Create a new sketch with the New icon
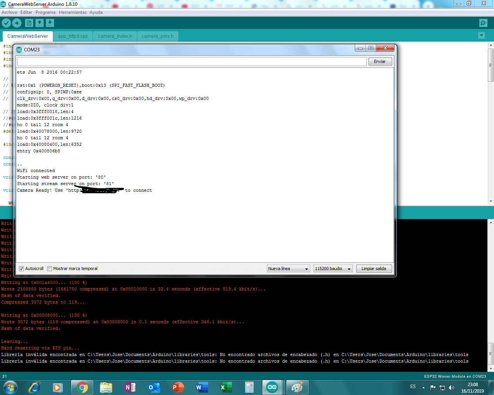Screen dimensions: 494x395 29,23
